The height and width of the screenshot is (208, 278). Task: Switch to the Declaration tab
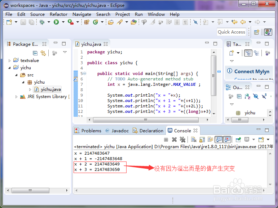[148, 131]
